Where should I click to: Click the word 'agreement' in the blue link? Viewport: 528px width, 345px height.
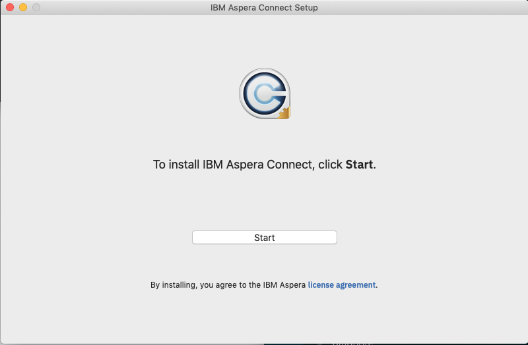[x=356, y=285]
